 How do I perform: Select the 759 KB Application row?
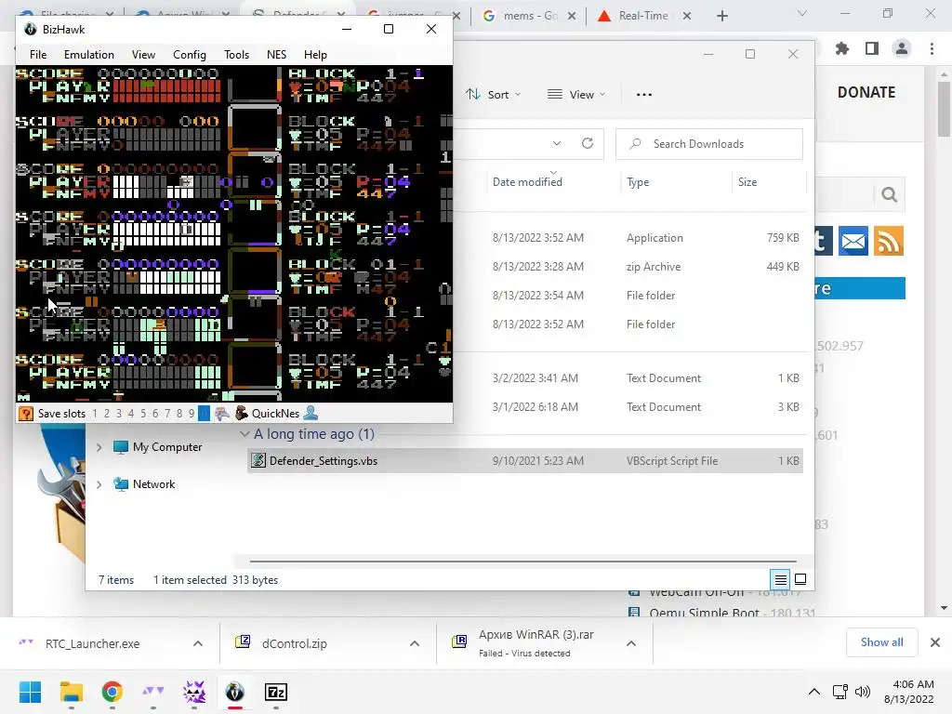[525, 238]
